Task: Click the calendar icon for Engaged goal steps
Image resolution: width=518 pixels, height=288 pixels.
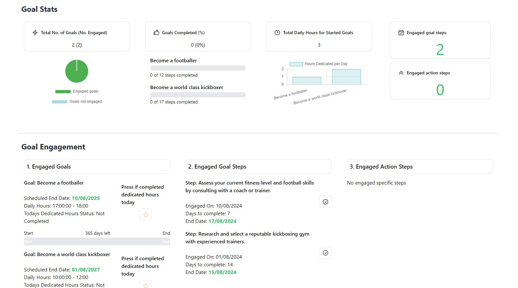Action: (401, 33)
